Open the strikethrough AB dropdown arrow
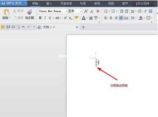This screenshot has height=117, width=158. [61, 18]
